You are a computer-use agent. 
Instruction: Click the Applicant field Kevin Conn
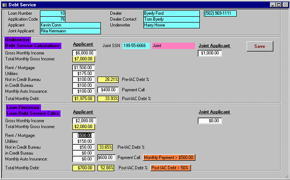[x=70, y=25]
